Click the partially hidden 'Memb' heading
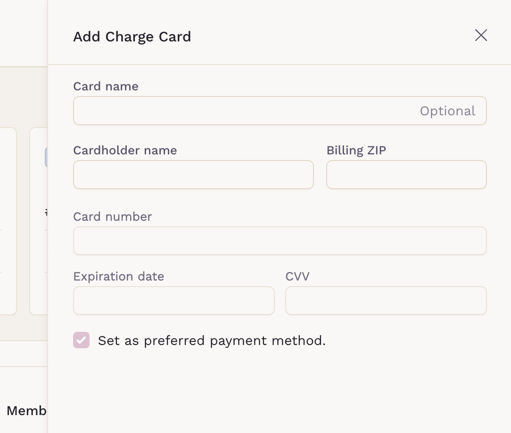Viewport: 511px width, 433px height. (26, 411)
